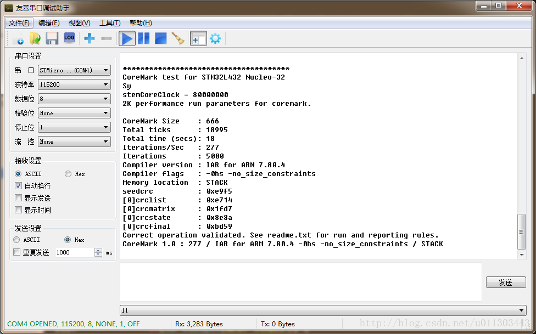This screenshot has width=536, height=334.
Task: Click the 发送 send button
Action: tap(506, 282)
